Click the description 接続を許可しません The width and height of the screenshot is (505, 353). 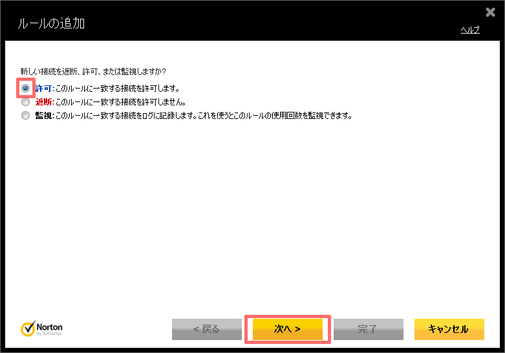point(121,102)
